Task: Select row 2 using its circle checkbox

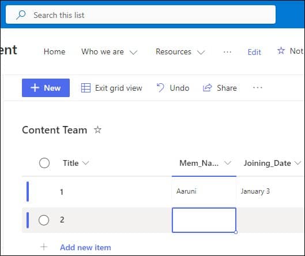Action: pyautogui.click(x=44, y=220)
